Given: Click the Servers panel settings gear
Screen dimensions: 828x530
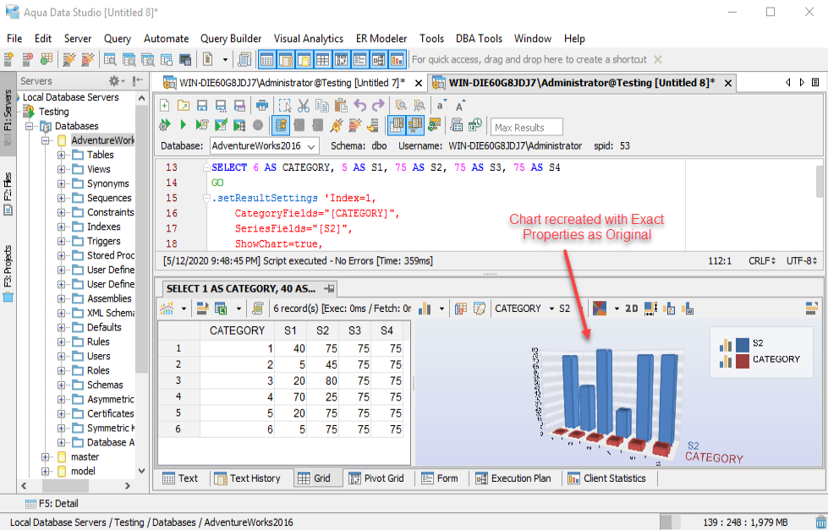Looking at the screenshot, I should pos(114,81).
